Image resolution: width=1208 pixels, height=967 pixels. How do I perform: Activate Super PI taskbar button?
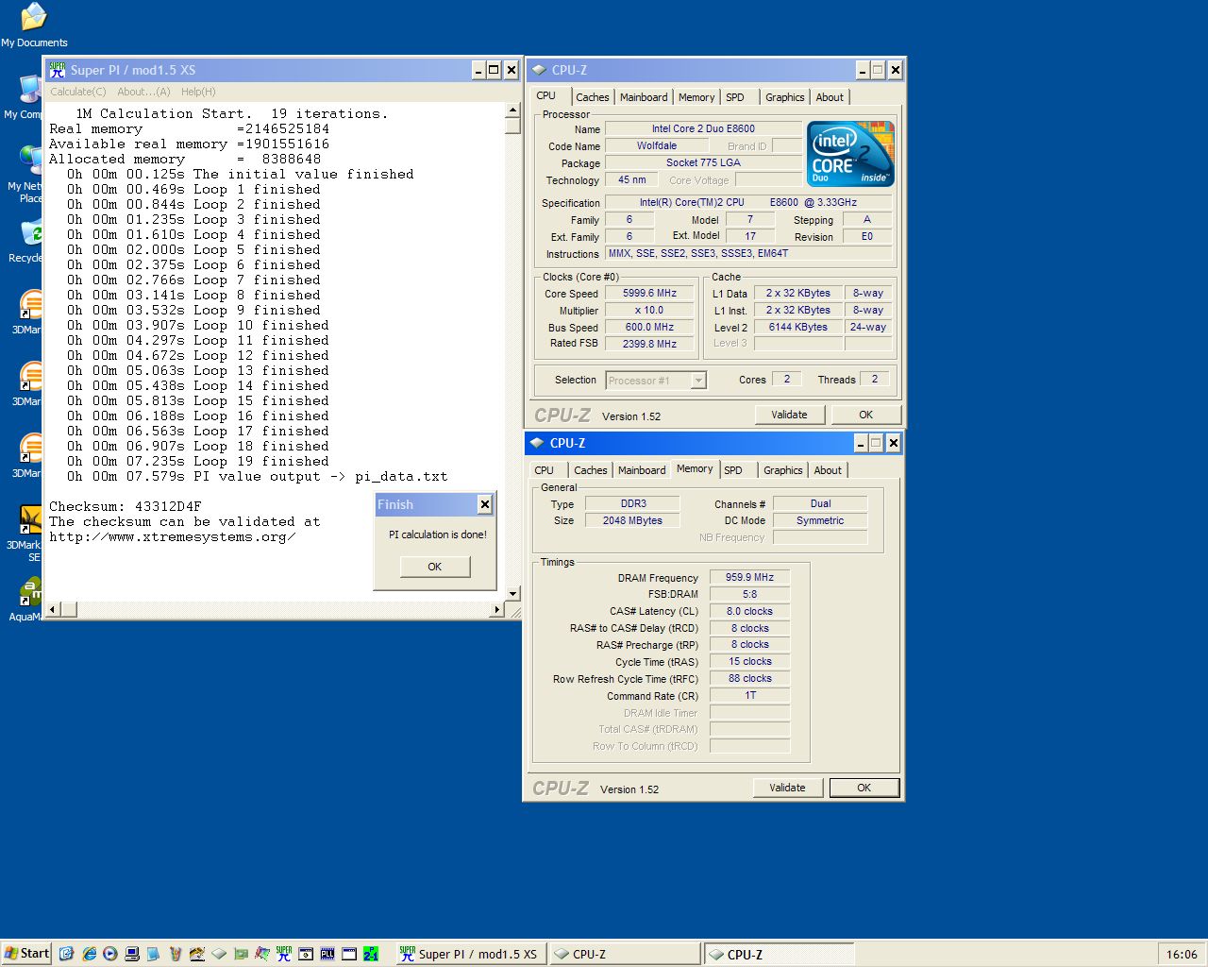point(469,954)
